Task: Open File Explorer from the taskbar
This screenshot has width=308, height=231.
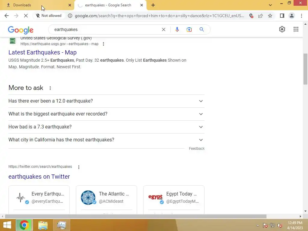Action: tap(43, 225)
